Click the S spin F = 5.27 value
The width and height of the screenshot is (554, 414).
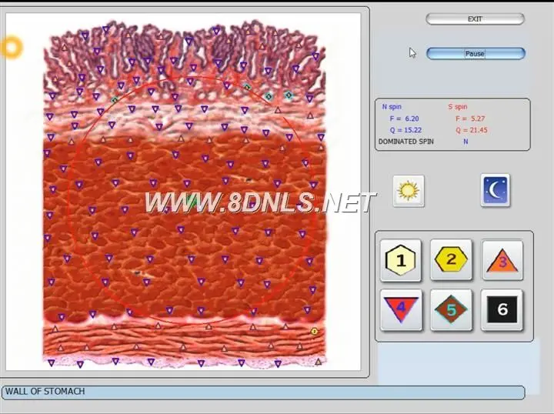point(470,119)
